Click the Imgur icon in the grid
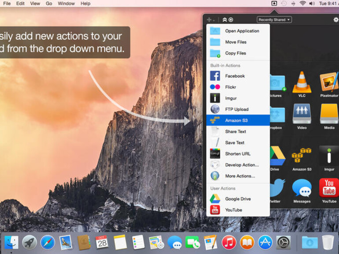This screenshot has height=254, width=339. pos(329,156)
